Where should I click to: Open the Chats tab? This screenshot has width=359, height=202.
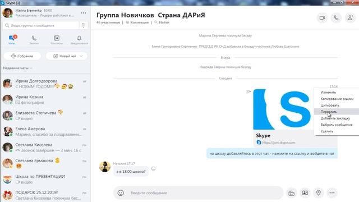[12, 39]
